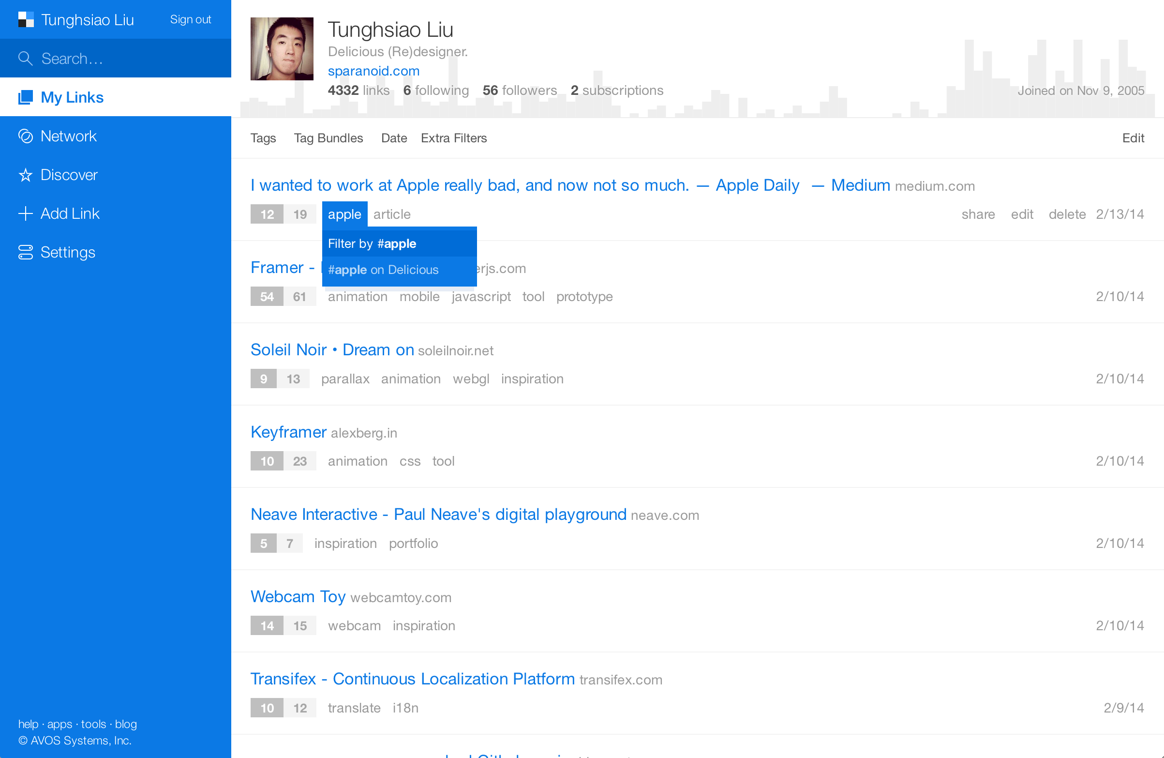
Task: Expand the Date filter
Action: pos(394,138)
